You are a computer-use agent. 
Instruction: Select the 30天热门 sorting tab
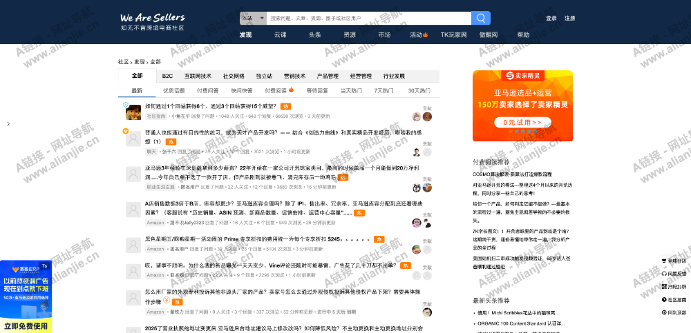(419, 90)
